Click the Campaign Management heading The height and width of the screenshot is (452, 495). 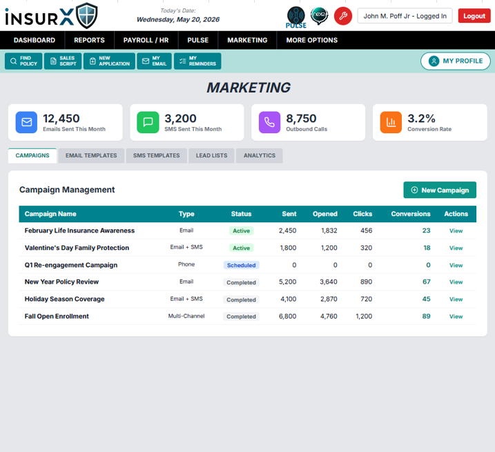click(67, 190)
